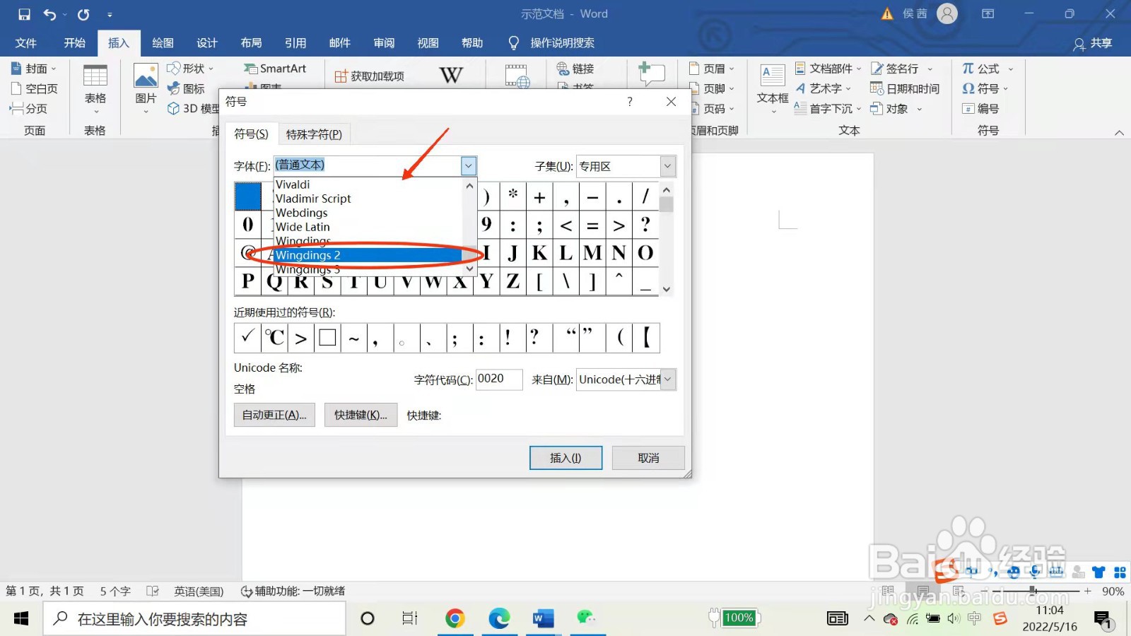Viewport: 1131px width, 636px height.
Task: Open quick access toolbar customize arrow
Action: pyautogui.click(x=110, y=14)
